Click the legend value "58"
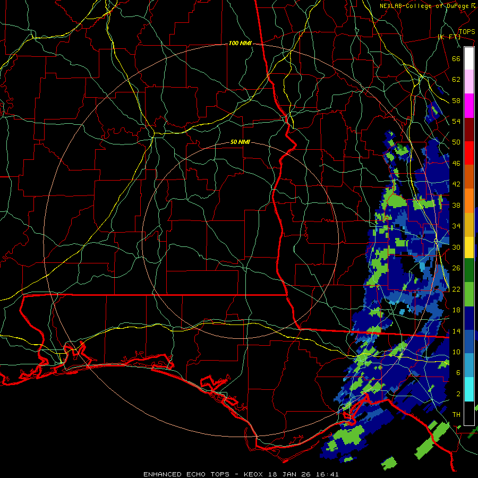 (x=456, y=100)
